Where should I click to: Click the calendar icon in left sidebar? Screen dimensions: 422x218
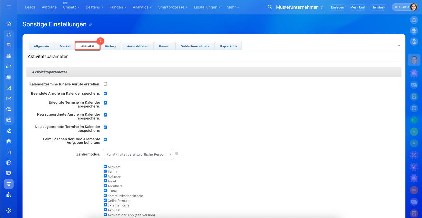coord(9,120)
